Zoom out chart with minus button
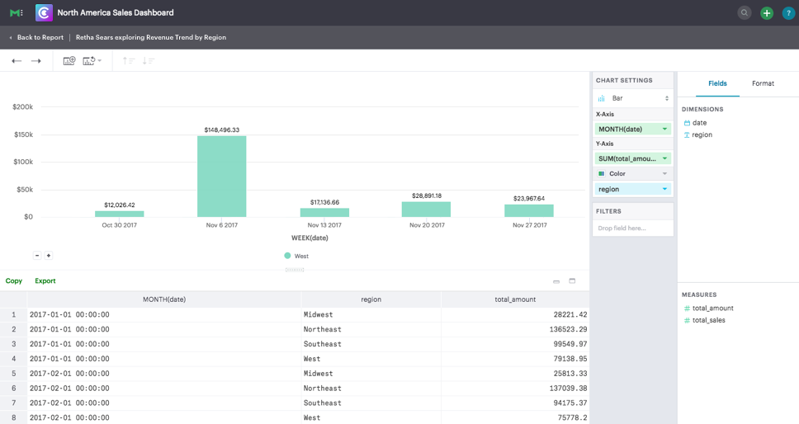Viewport: 799px width, 424px height. [x=37, y=256]
